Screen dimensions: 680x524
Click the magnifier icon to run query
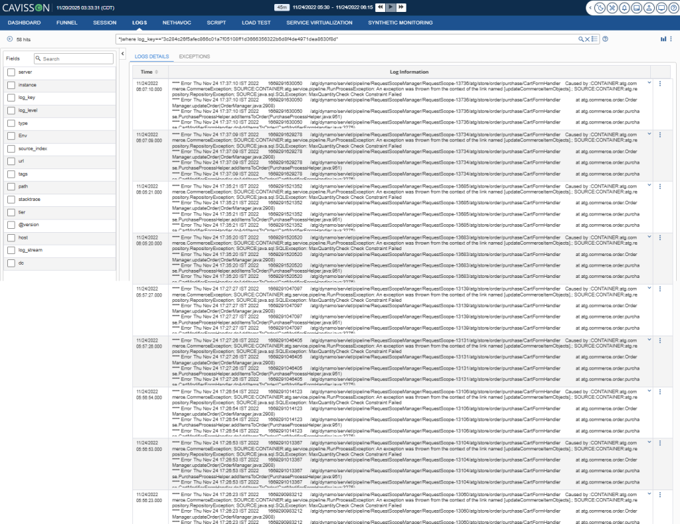tap(580, 39)
